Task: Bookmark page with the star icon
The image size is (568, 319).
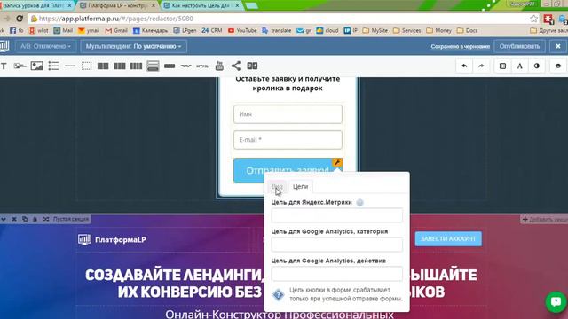Action: 533,19
